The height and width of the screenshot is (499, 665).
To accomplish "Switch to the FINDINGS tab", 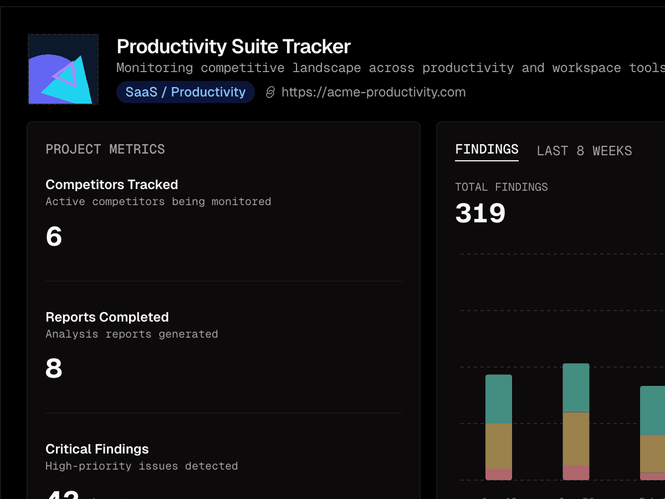I will click(x=487, y=149).
